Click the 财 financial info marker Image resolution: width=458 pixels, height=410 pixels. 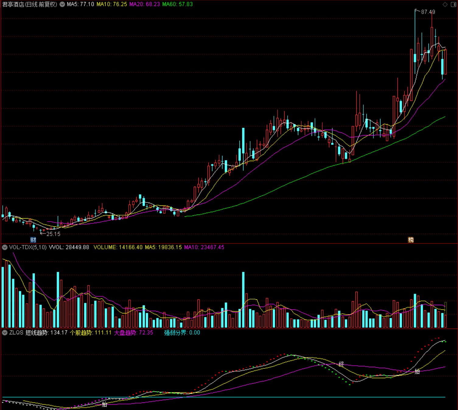[x=33, y=240]
